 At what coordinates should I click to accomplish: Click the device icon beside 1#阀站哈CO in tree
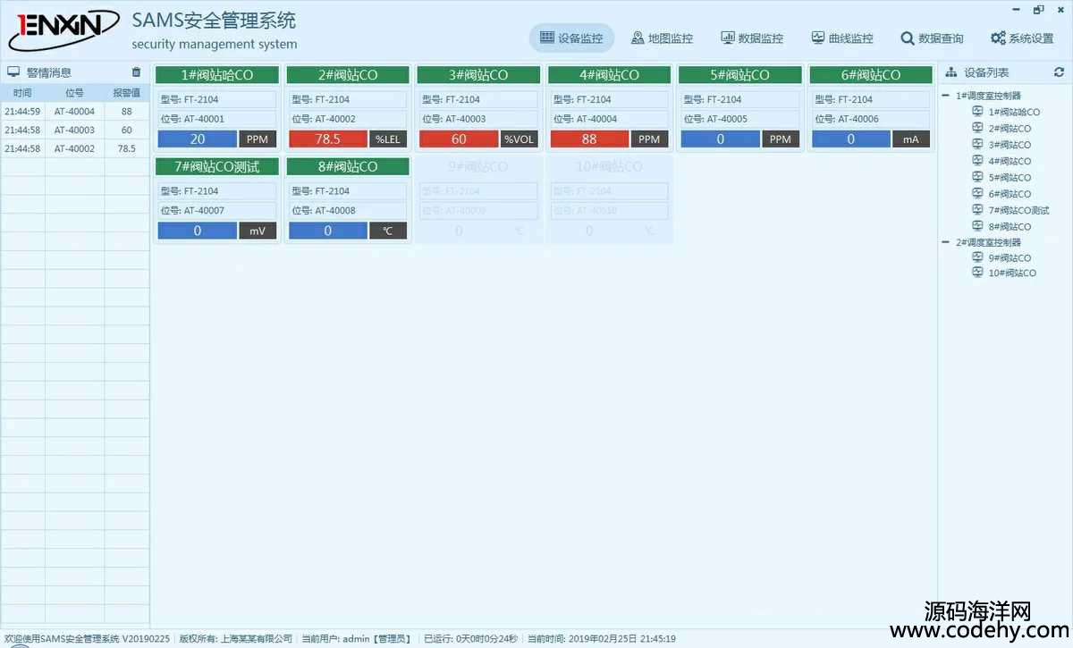[x=977, y=112]
